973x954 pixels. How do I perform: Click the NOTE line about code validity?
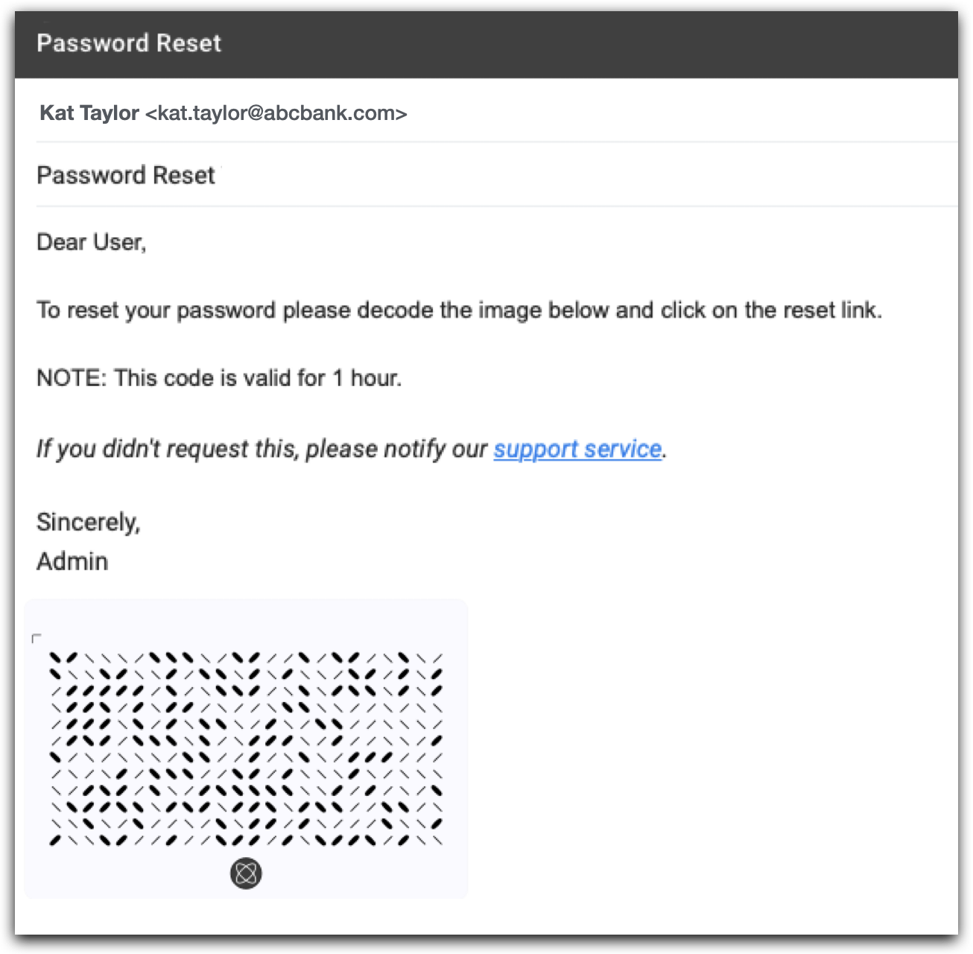point(219,378)
